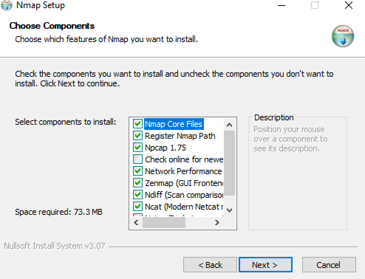Disable the Zenmap GUI Frontend component
The height and width of the screenshot is (279, 365).
click(138, 183)
